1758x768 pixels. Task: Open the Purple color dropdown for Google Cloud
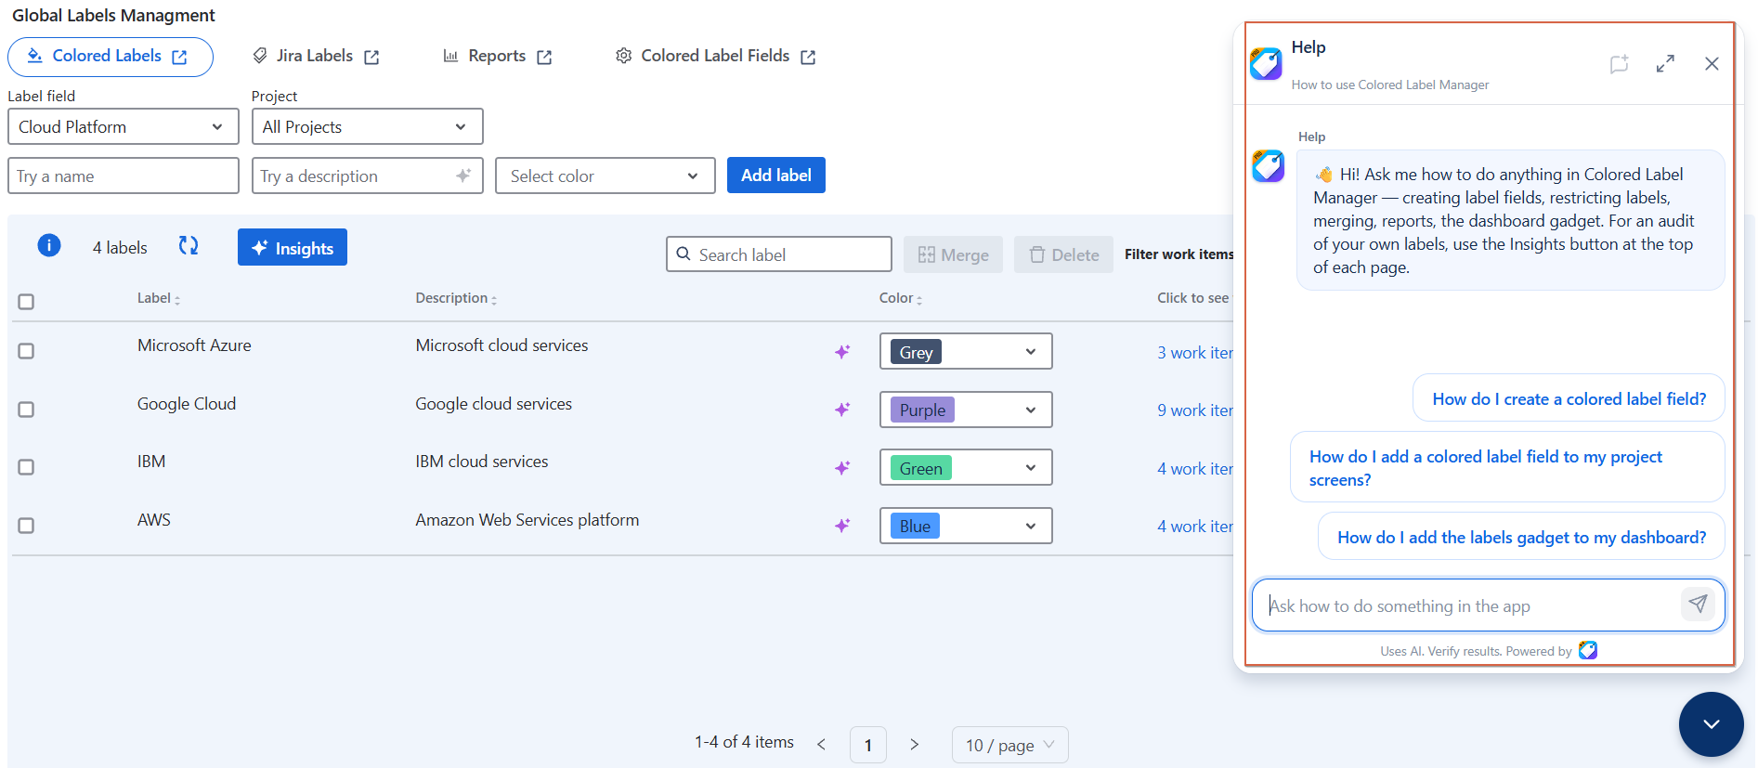pos(966,410)
